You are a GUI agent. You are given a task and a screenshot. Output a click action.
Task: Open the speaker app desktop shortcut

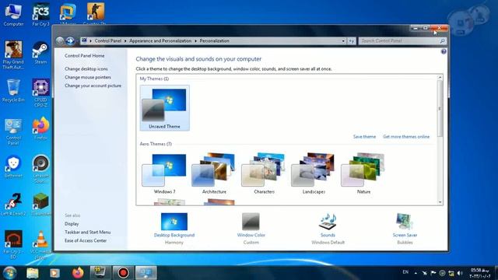pos(40,169)
